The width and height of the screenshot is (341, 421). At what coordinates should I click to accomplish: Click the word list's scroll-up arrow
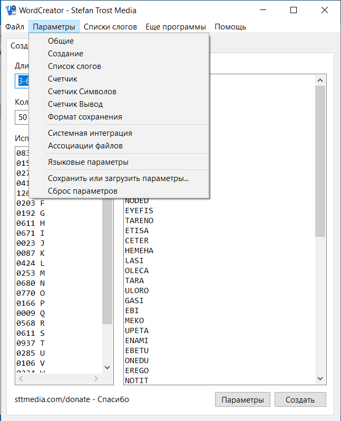320,80
